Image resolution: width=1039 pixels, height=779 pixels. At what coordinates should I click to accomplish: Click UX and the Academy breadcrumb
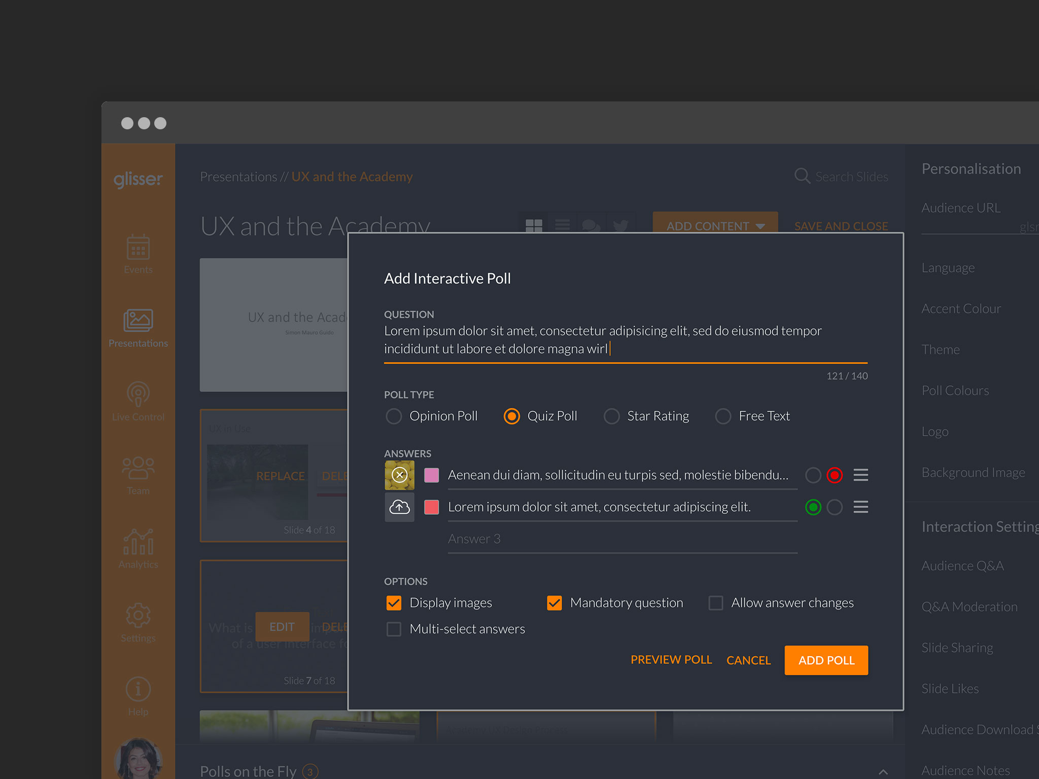pyautogui.click(x=352, y=176)
